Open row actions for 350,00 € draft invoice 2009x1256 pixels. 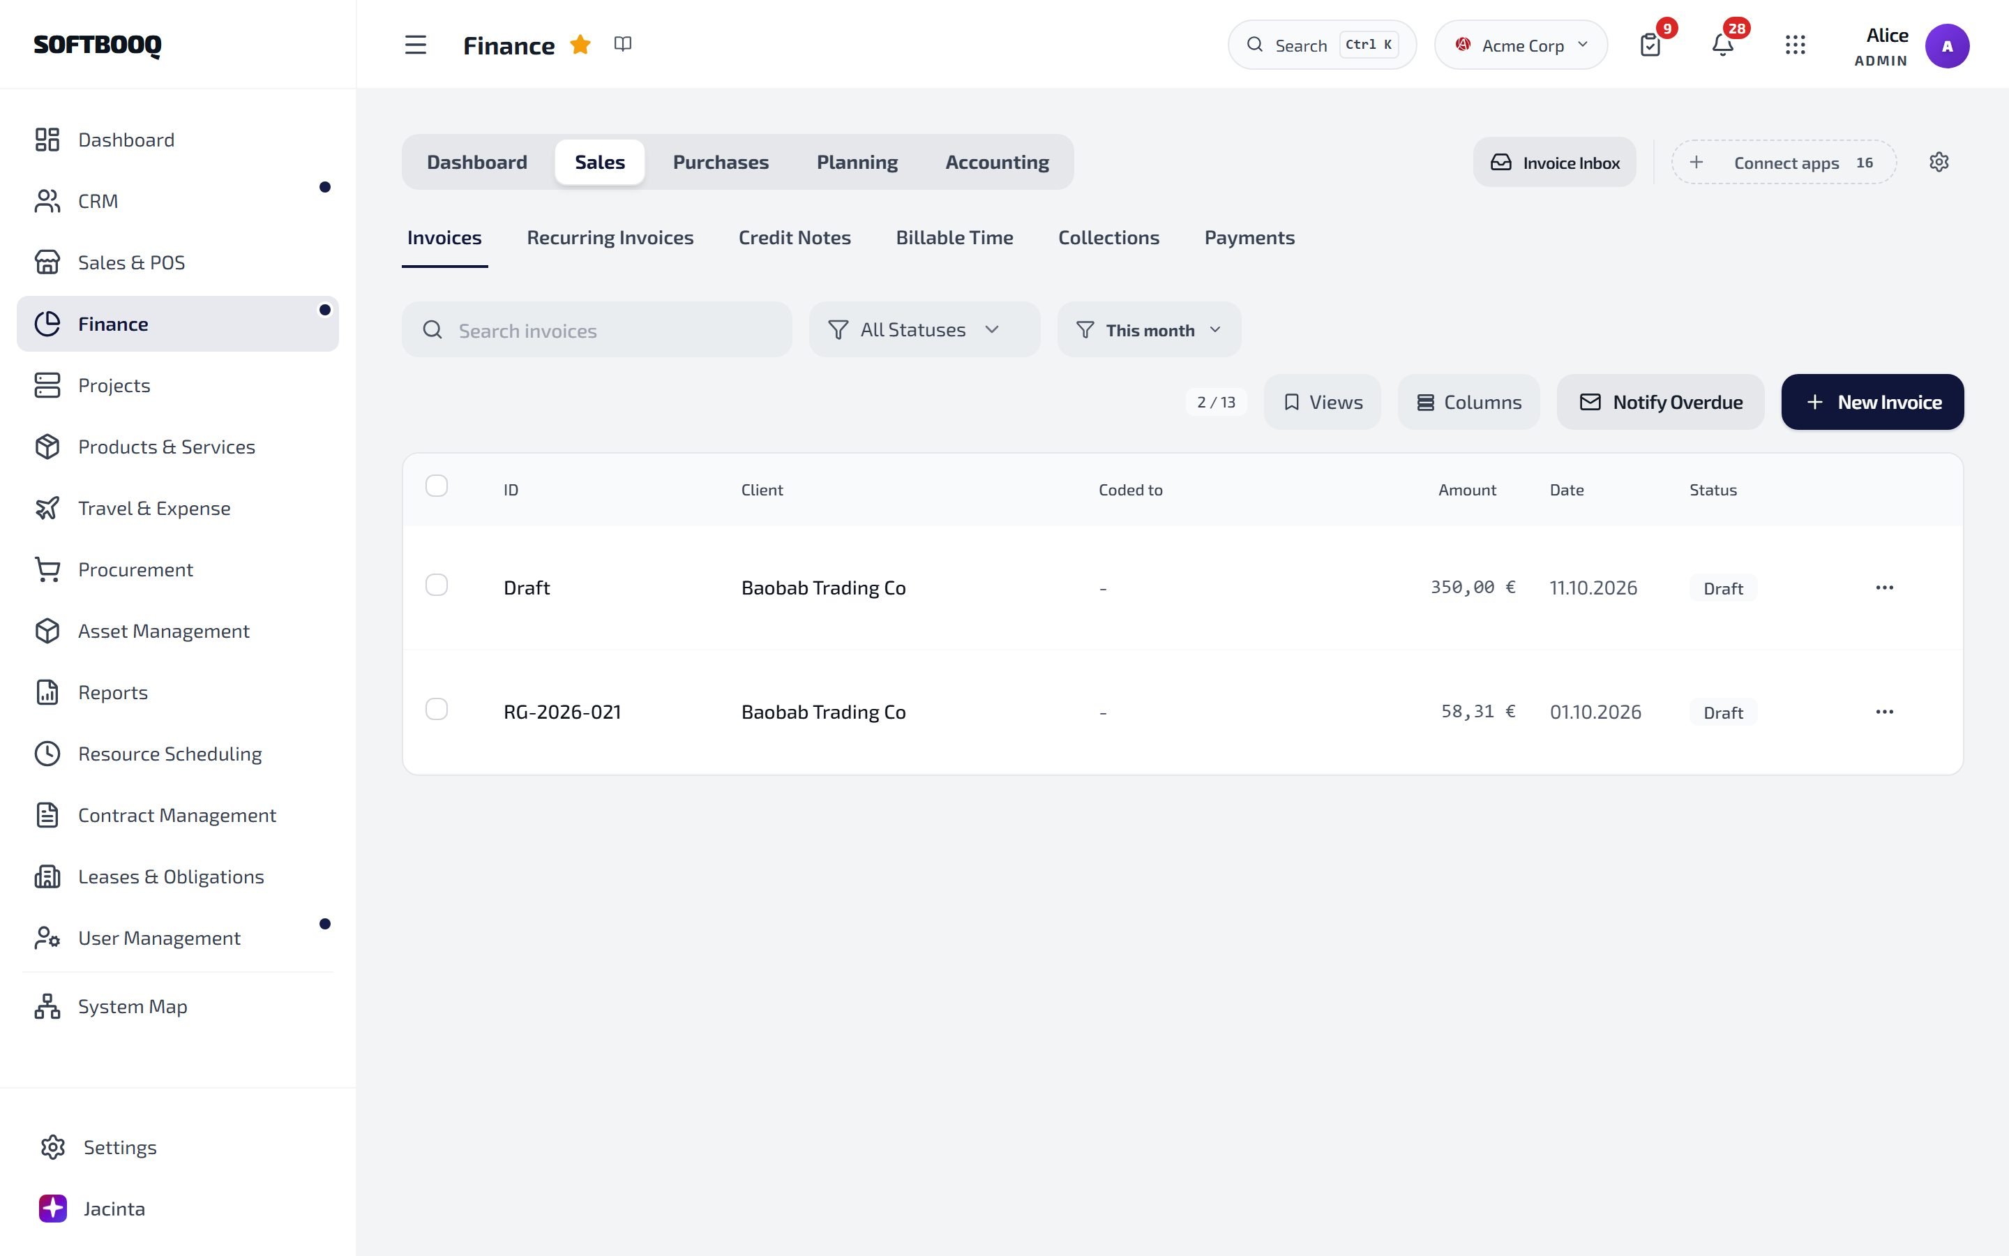click(1883, 588)
